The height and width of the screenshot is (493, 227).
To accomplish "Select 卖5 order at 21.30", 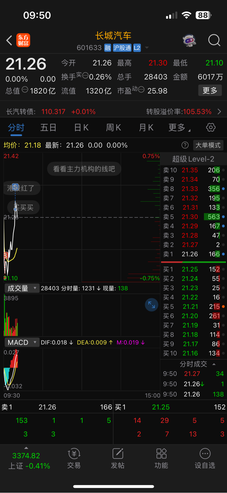I will point(194,217).
